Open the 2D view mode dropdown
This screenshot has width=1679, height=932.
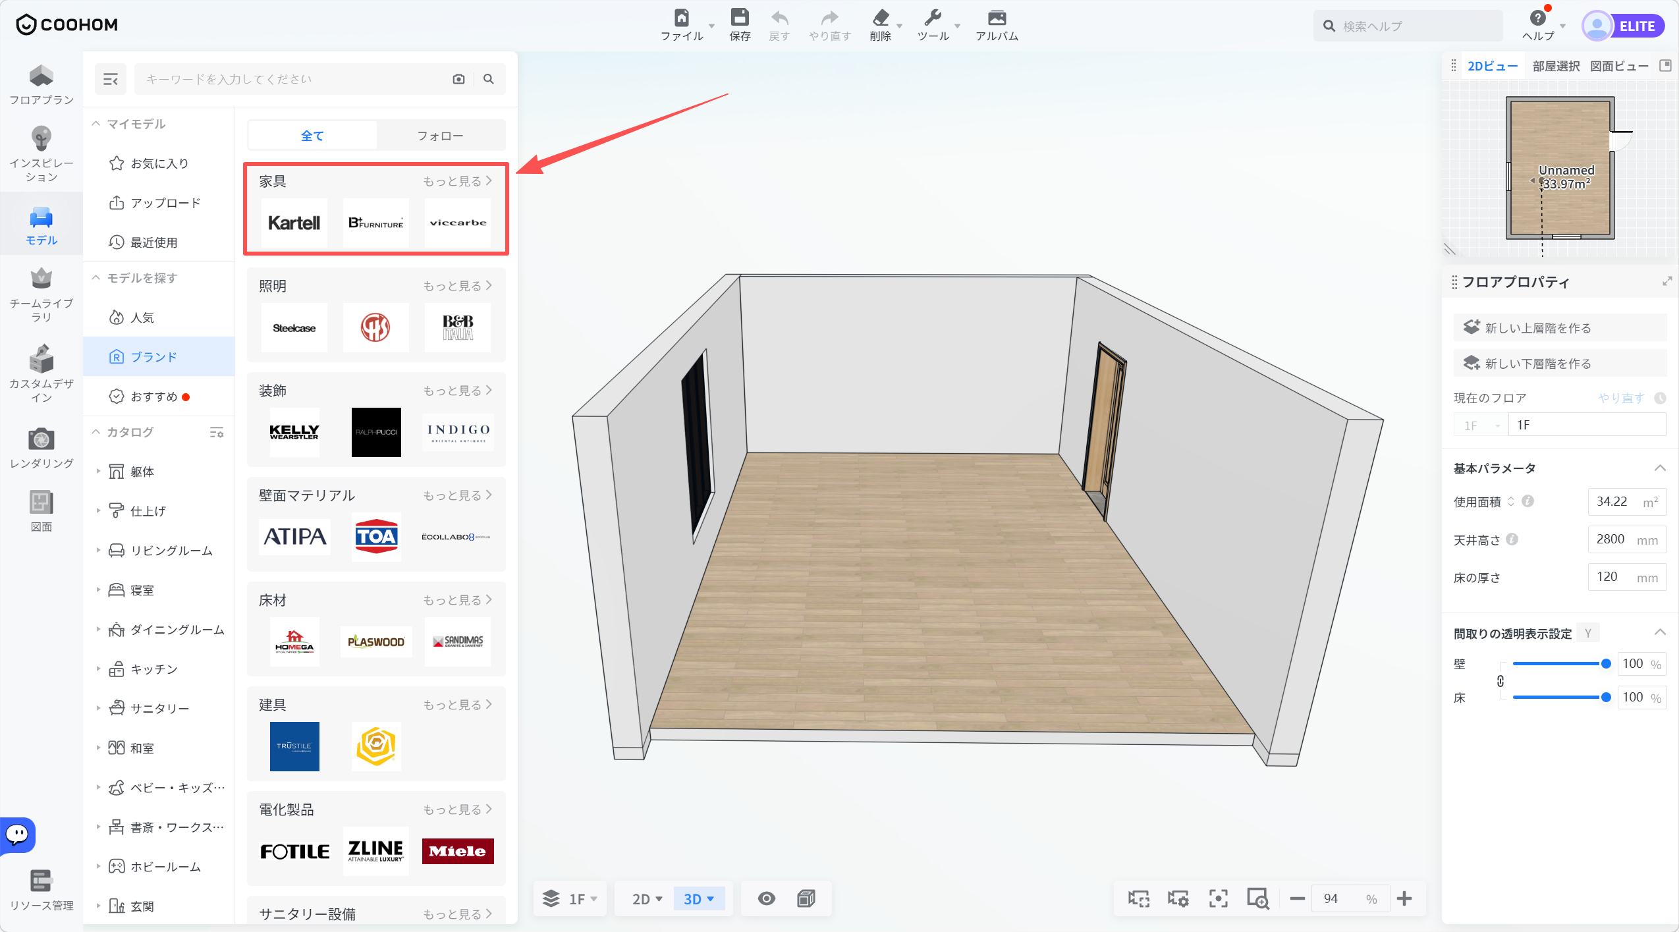pyautogui.click(x=647, y=899)
